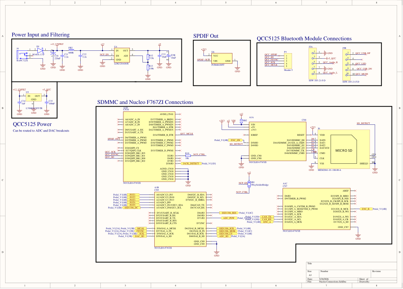Click the SSD1306_MOSI port

[x=227, y=231]
